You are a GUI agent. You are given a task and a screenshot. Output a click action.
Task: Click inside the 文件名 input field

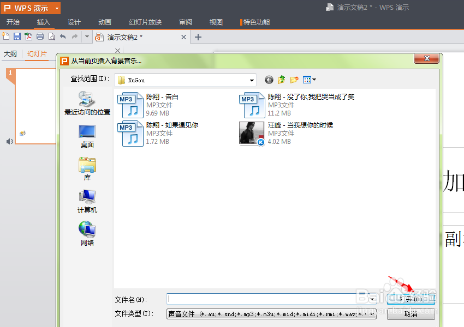point(262,299)
